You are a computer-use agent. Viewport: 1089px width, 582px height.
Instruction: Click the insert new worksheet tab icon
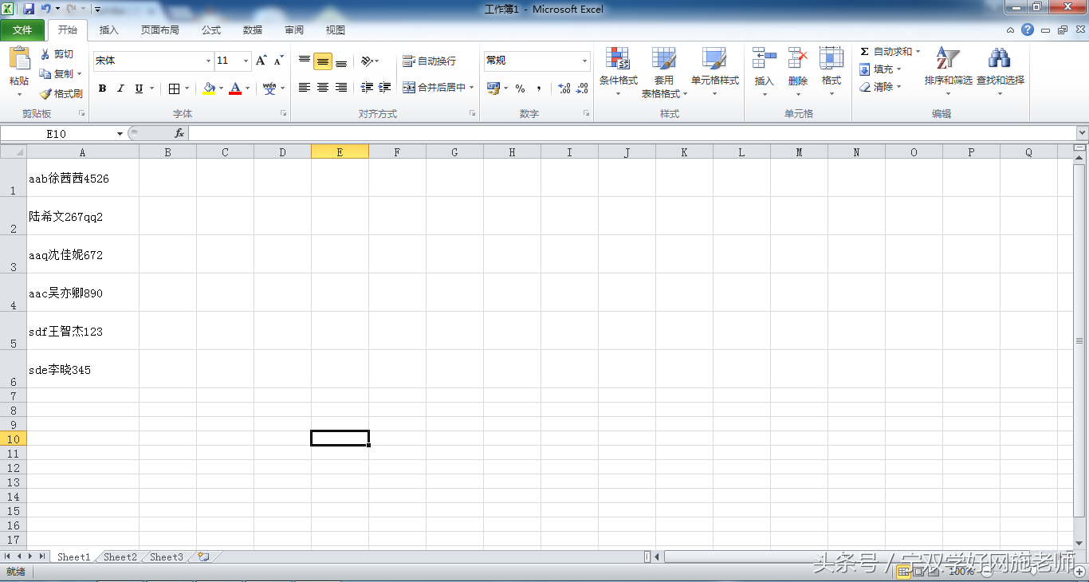203,557
